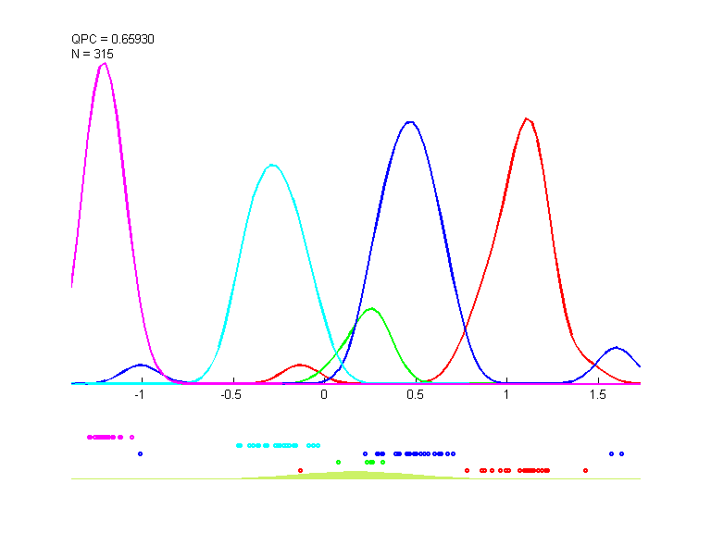This screenshot has height=533, width=711.
Task: Click the leftmost red data point
Action: pyautogui.click(x=300, y=470)
